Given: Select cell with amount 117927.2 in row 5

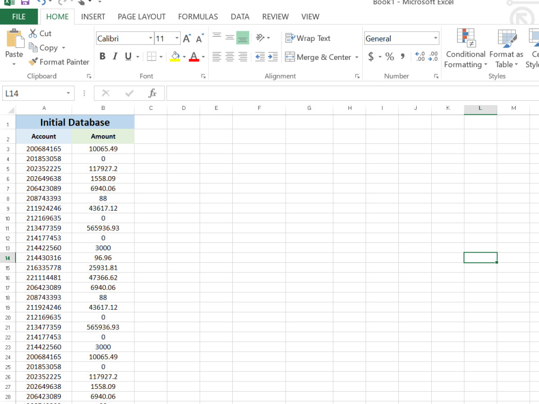Looking at the screenshot, I should (x=103, y=169).
